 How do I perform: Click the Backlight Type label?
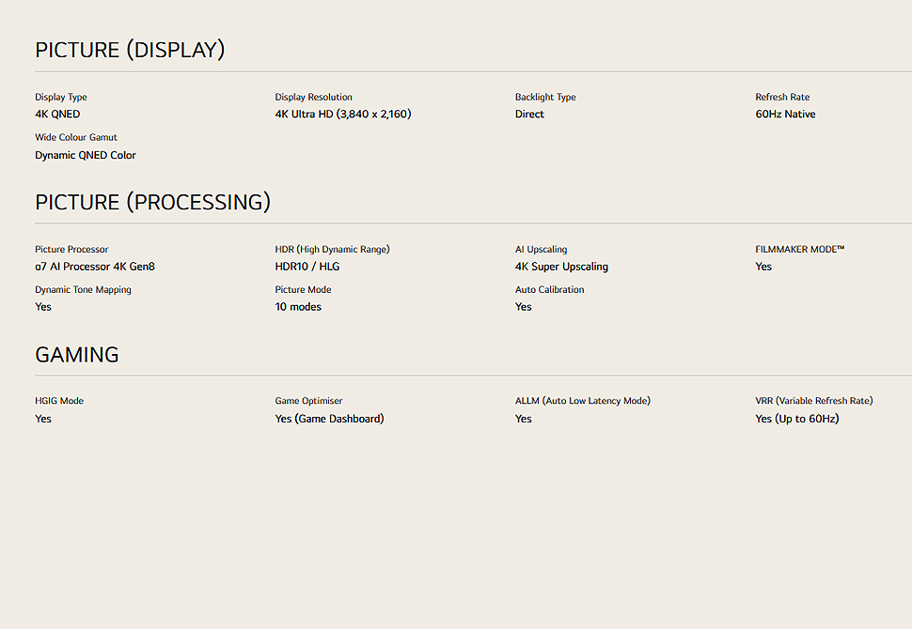point(545,97)
